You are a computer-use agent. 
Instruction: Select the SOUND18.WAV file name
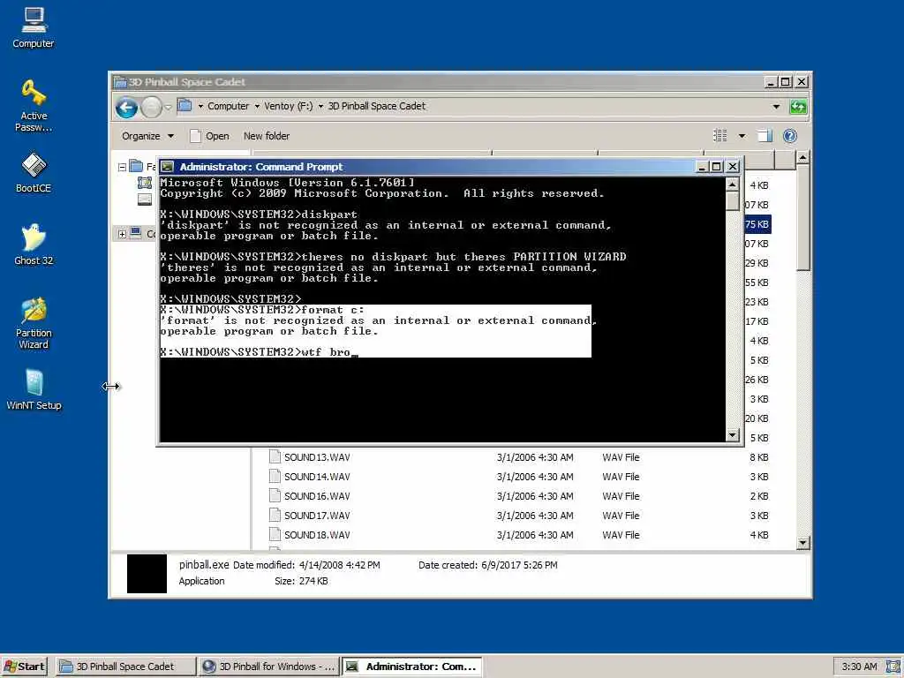click(317, 535)
